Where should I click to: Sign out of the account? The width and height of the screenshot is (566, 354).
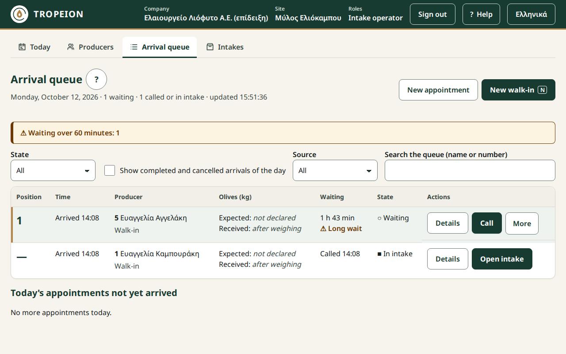(x=432, y=14)
